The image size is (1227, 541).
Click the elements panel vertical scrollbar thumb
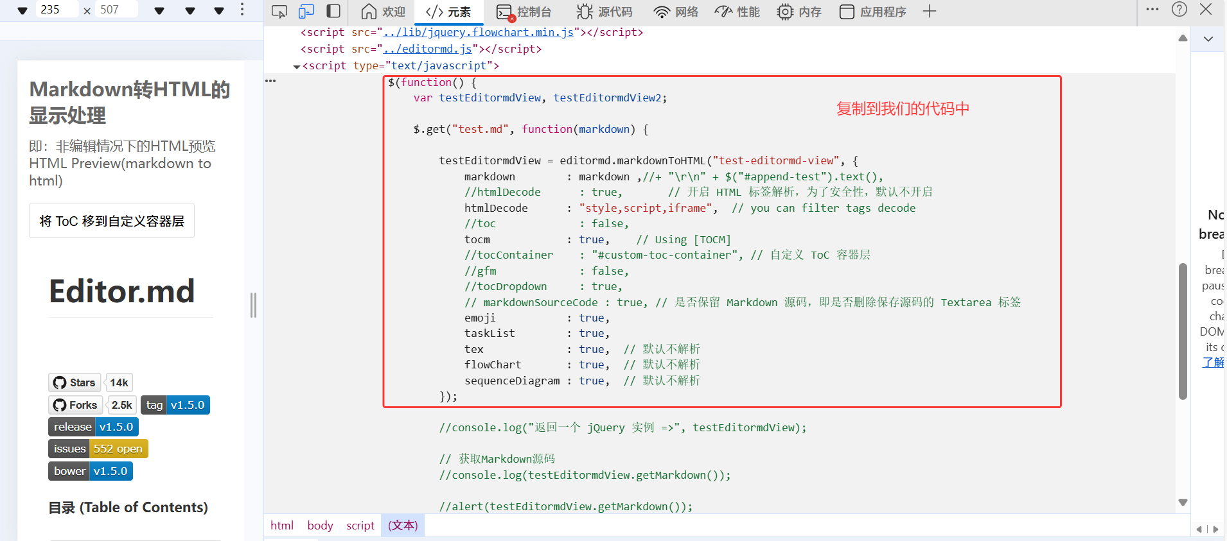(1183, 331)
